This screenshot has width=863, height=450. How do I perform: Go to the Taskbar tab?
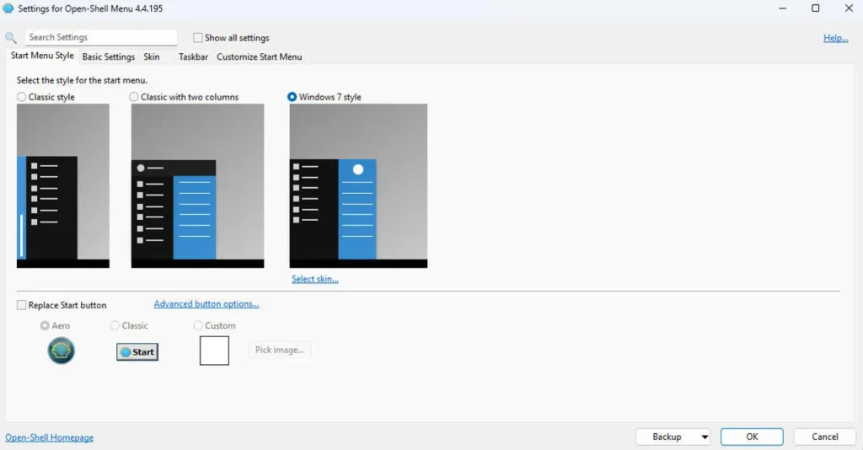click(x=193, y=57)
